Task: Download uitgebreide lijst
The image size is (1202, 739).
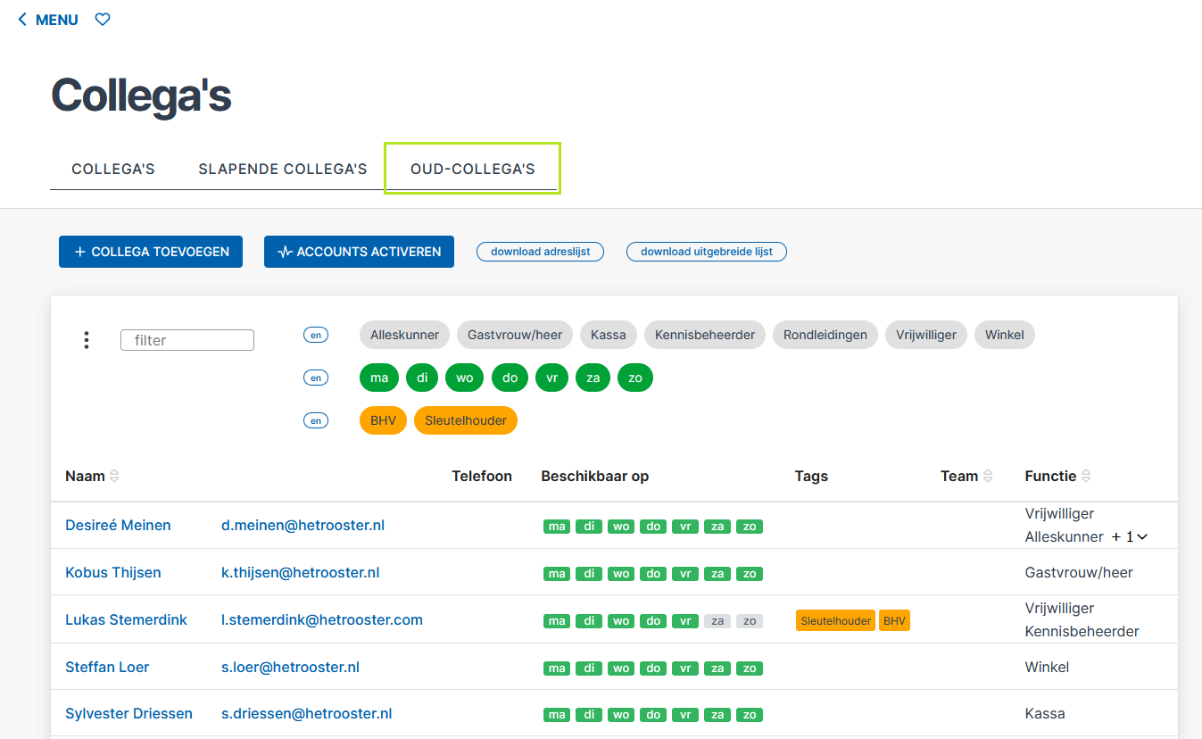Action: [707, 252]
